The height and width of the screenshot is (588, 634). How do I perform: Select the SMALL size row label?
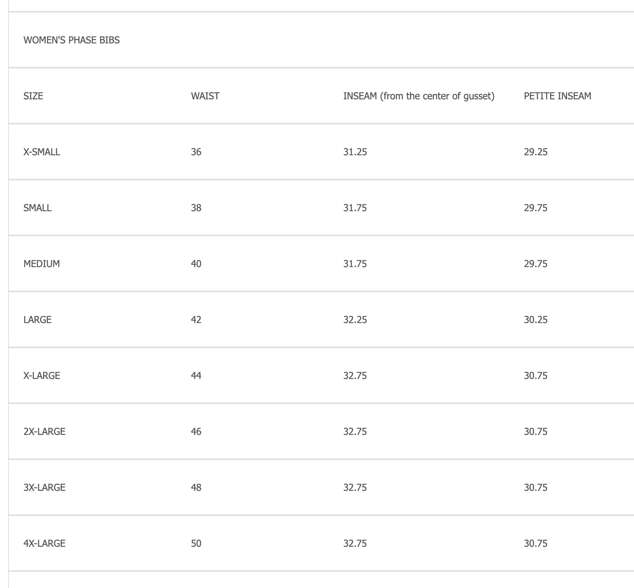coord(37,208)
